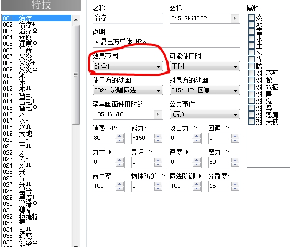
Task: Click the skill list scrollbar thumb
Action: 76,75
